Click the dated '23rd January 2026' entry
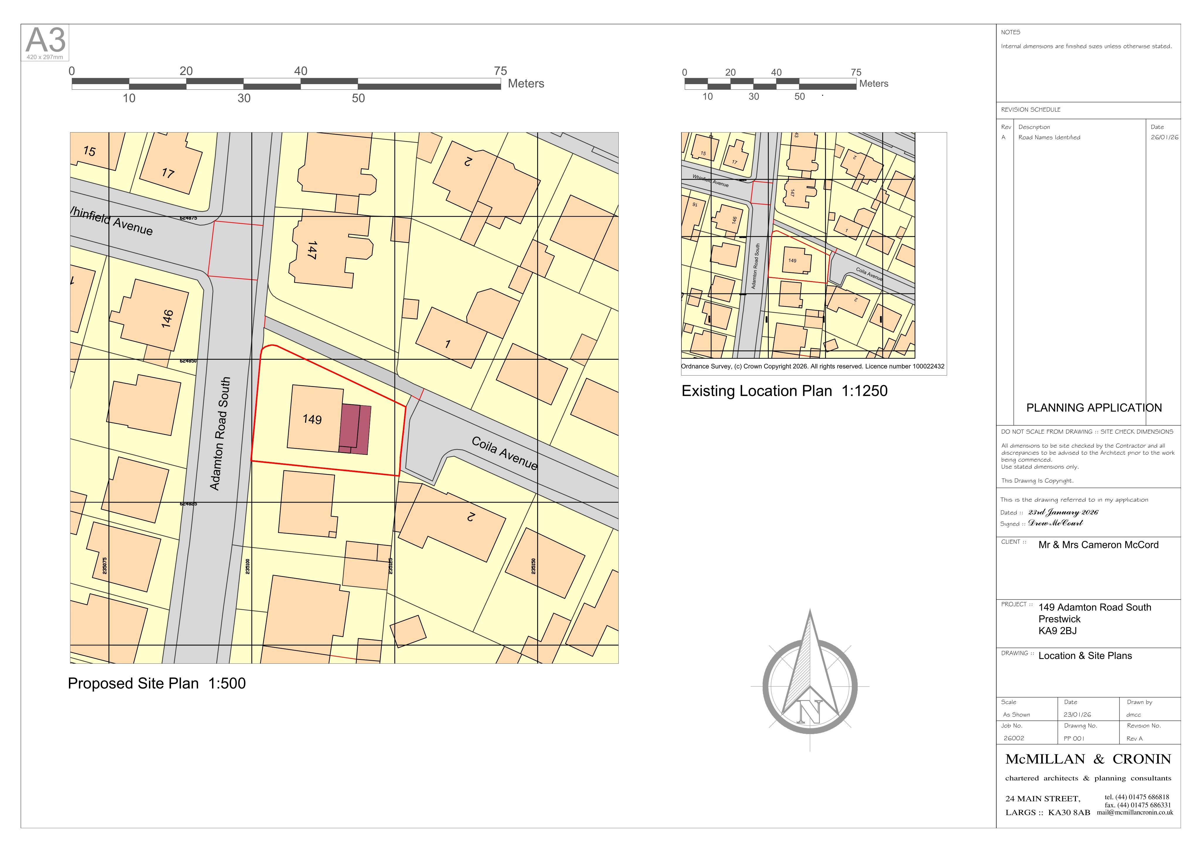 (x=1063, y=513)
